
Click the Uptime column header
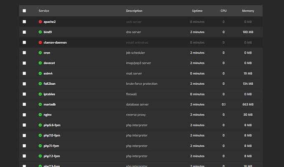tap(197, 11)
